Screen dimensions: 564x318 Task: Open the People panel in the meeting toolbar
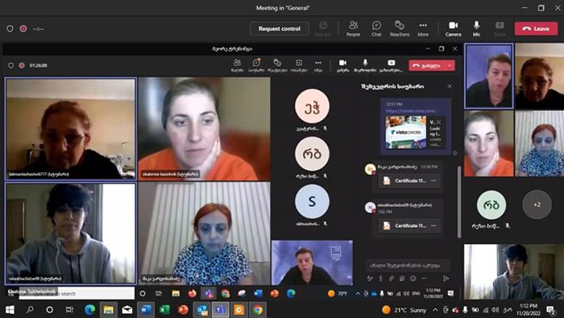(353, 28)
